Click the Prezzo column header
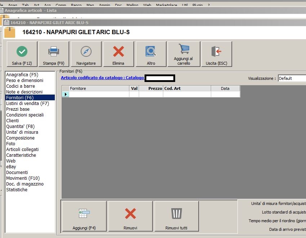The height and width of the screenshot is (238, 306). (151, 88)
